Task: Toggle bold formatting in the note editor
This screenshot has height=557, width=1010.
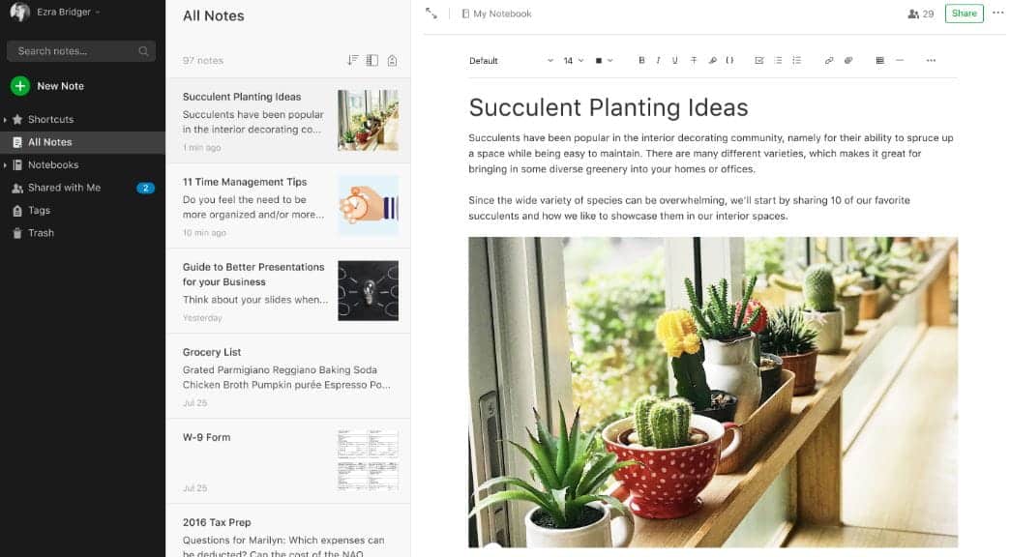Action: [641, 60]
